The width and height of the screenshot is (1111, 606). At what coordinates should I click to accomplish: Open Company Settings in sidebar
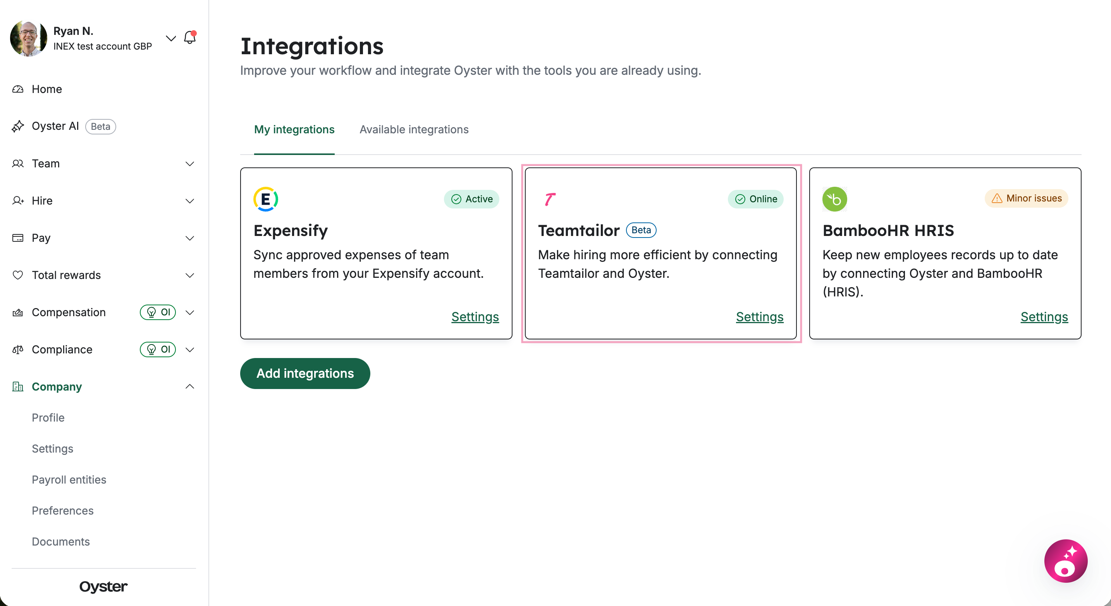click(53, 449)
